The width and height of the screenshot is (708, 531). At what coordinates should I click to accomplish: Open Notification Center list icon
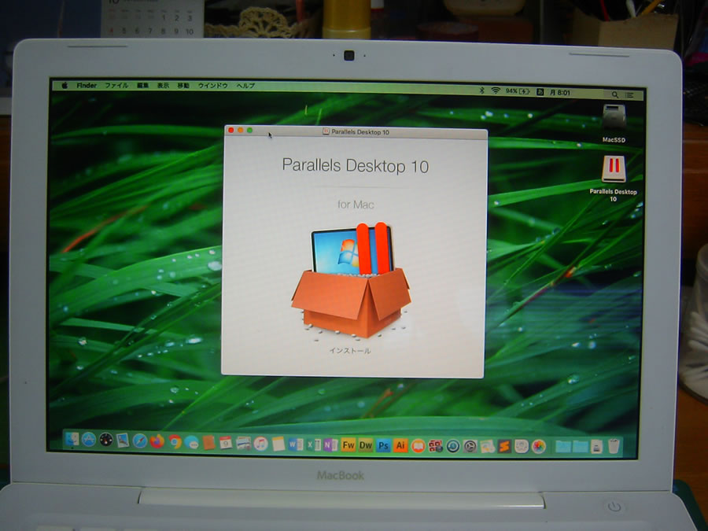[629, 95]
